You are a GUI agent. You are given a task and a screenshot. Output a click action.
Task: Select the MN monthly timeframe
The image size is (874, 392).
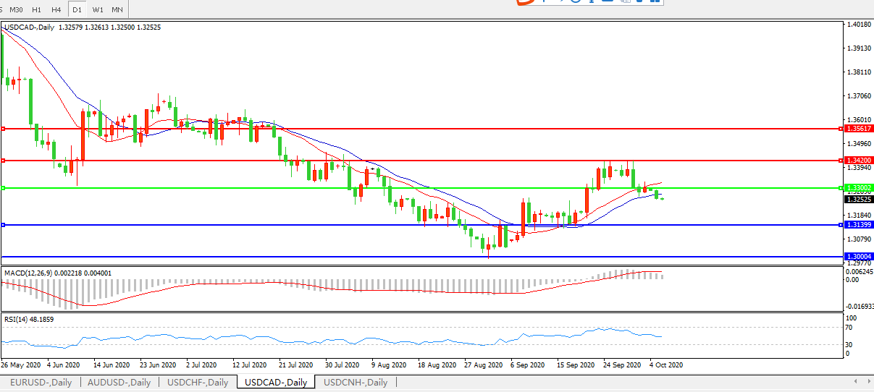117,10
